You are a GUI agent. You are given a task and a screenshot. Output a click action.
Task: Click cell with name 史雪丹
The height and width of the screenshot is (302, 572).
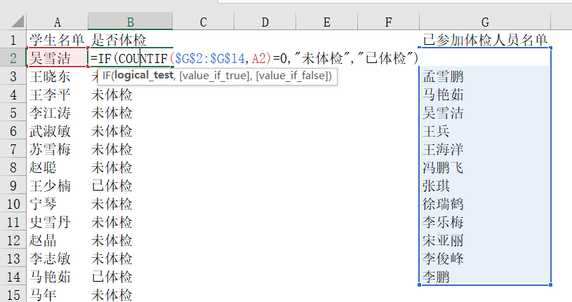click(57, 222)
